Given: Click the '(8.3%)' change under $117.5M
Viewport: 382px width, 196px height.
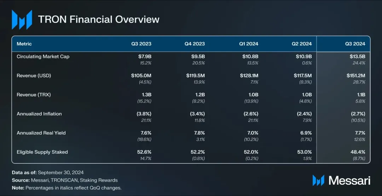Looking at the screenshot, I should pyautogui.click(x=306, y=82).
